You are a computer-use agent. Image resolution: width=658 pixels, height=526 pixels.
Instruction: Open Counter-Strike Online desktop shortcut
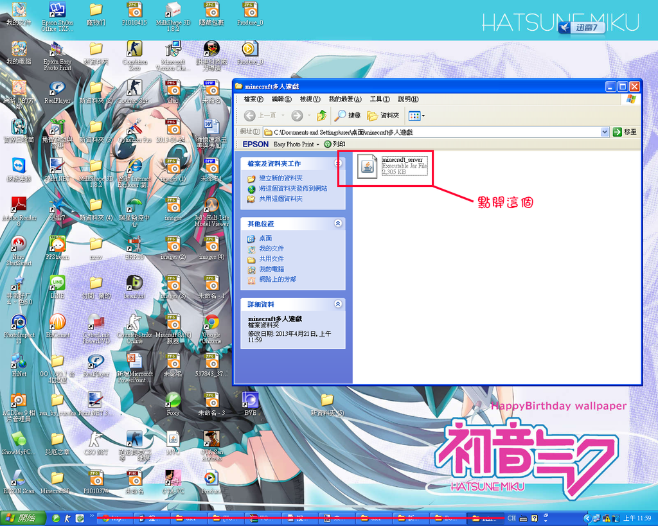[135, 329]
